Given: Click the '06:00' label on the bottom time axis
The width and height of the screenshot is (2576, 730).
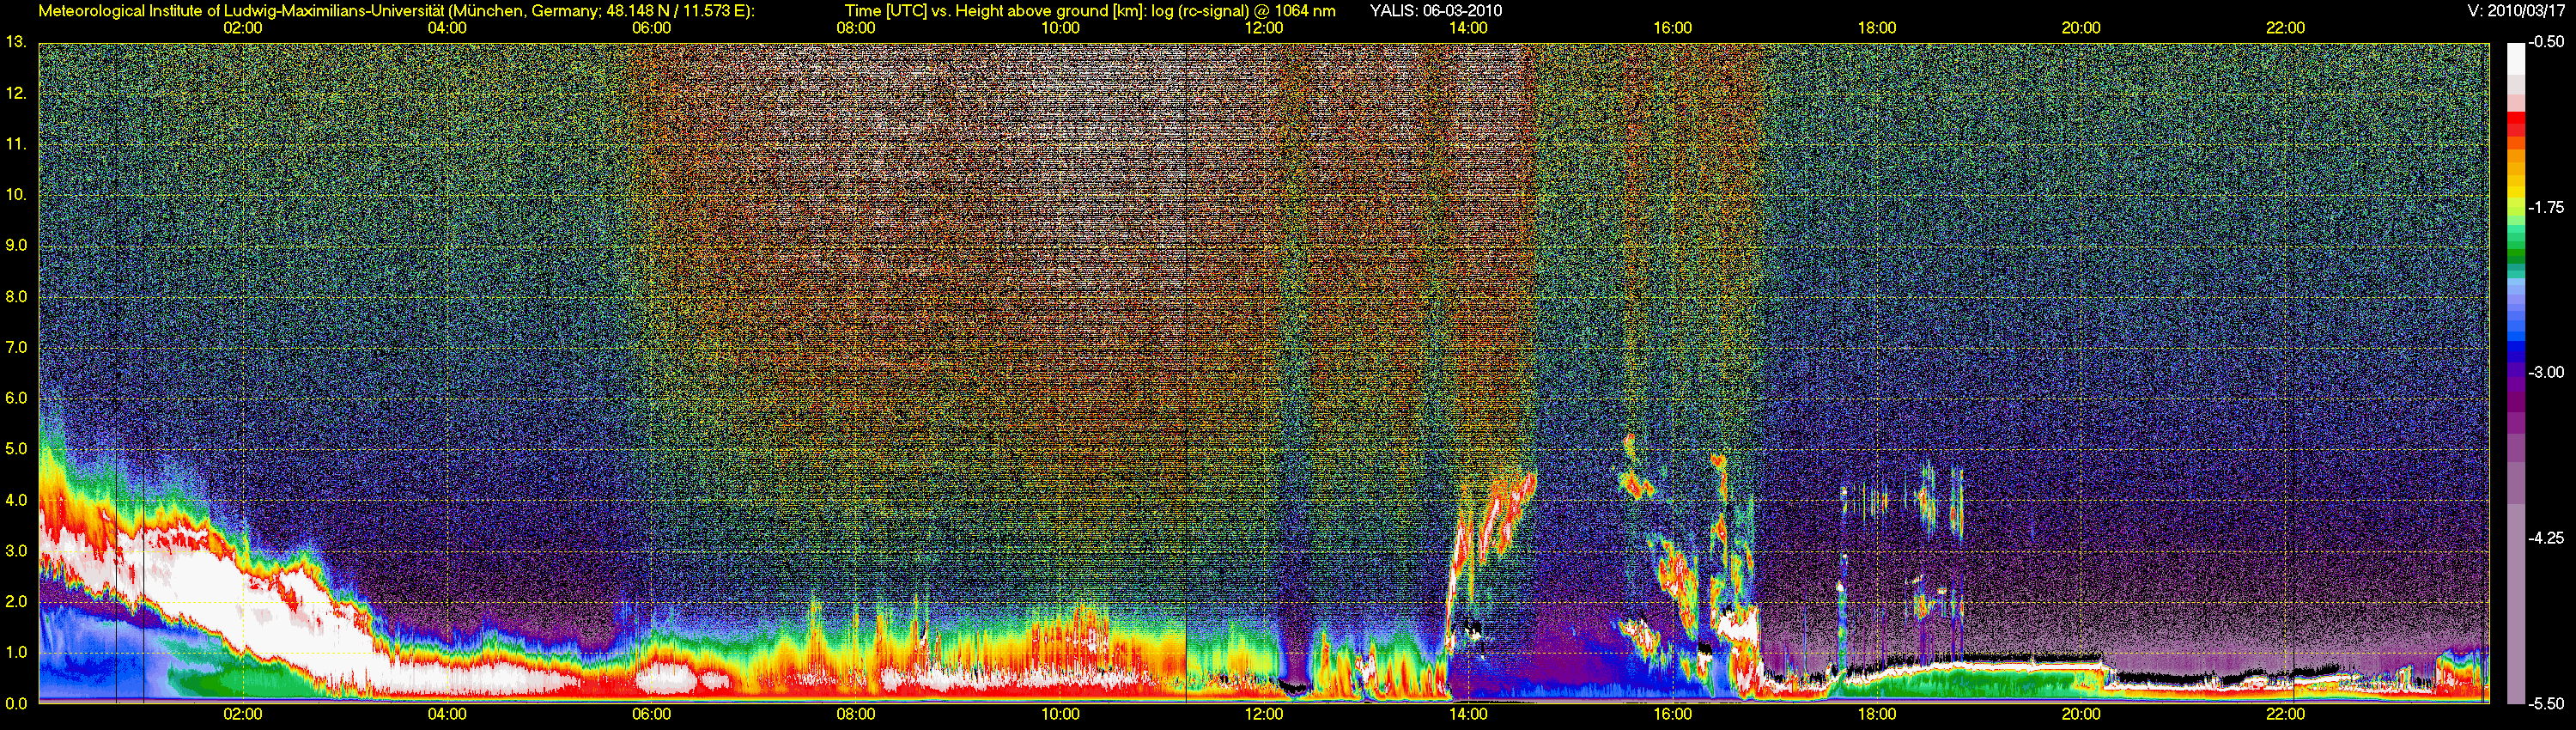Looking at the screenshot, I should pos(651,715).
